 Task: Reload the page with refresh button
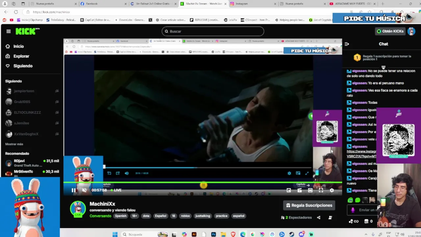click(x=16, y=12)
